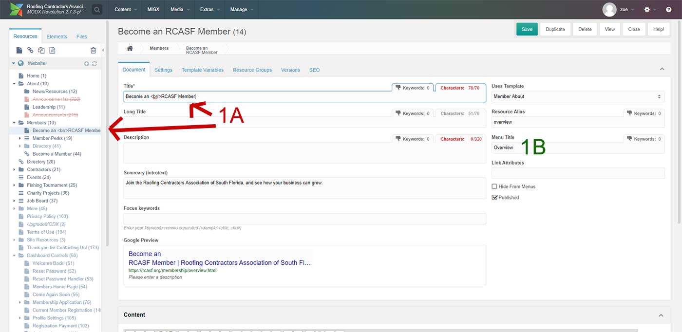Image resolution: width=682 pixels, height=332 pixels.
Task: Click the MODX logo icon
Action: [16, 9]
